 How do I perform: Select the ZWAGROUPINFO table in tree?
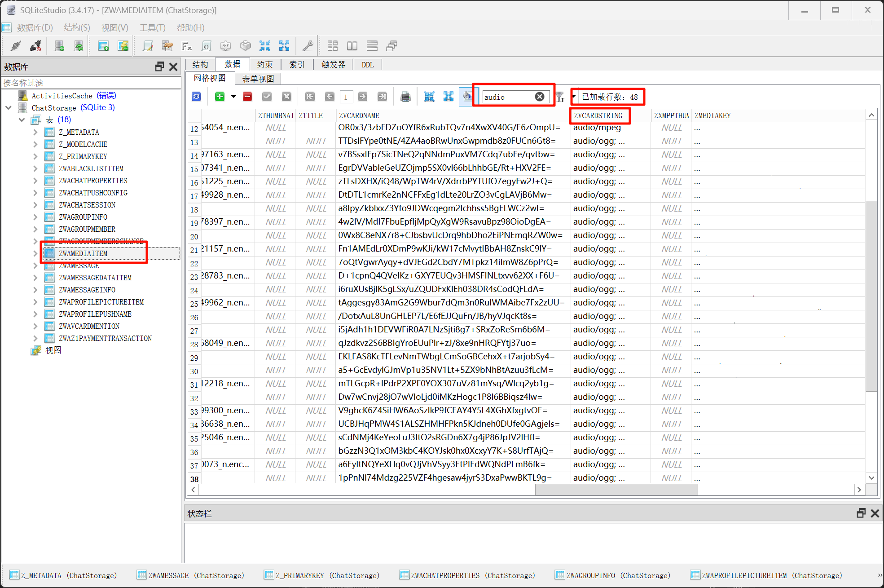[83, 217]
